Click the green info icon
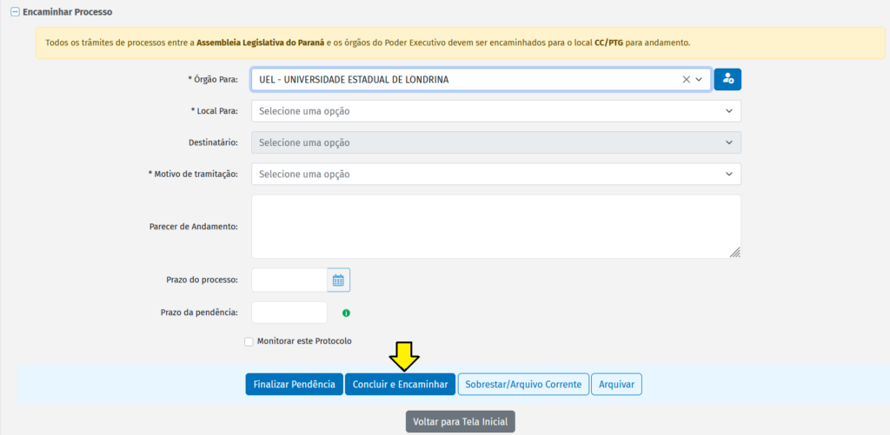 [x=346, y=313]
